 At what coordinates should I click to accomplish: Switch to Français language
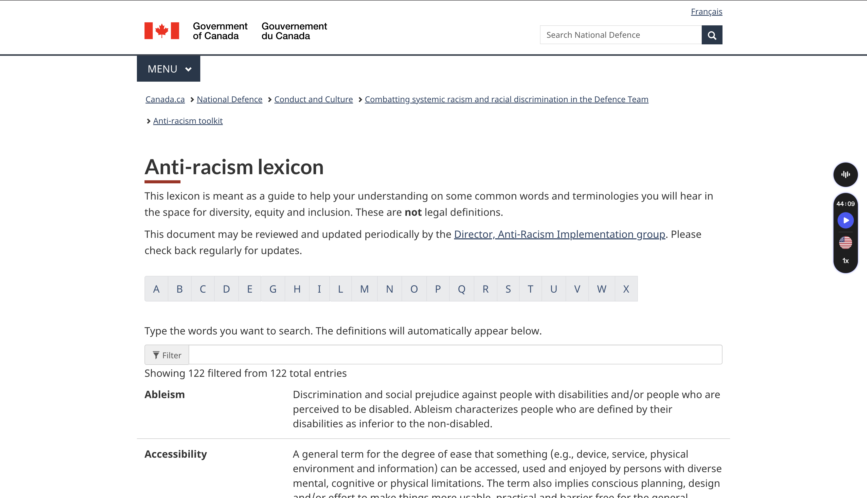pyautogui.click(x=706, y=12)
